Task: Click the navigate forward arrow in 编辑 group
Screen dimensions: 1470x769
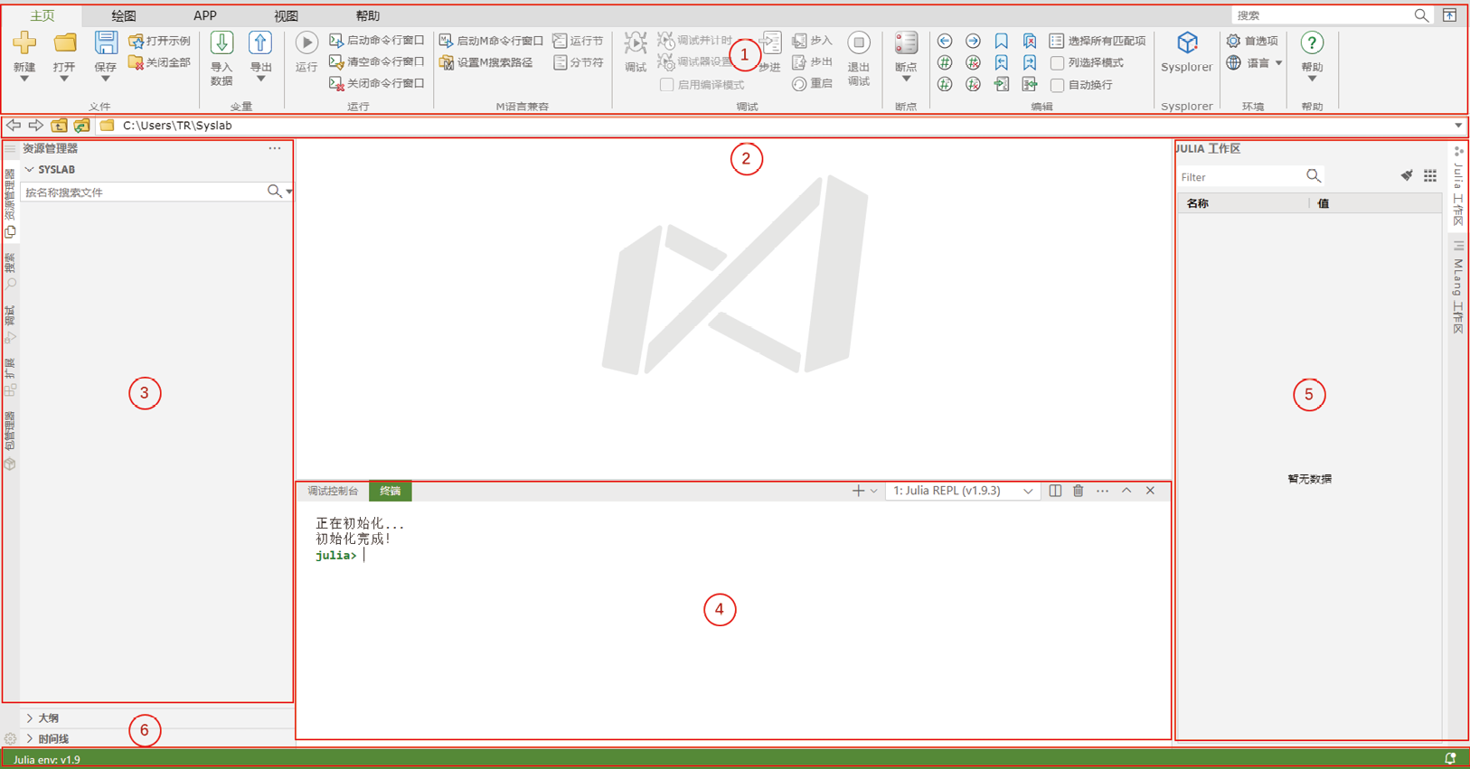Action: [x=973, y=41]
